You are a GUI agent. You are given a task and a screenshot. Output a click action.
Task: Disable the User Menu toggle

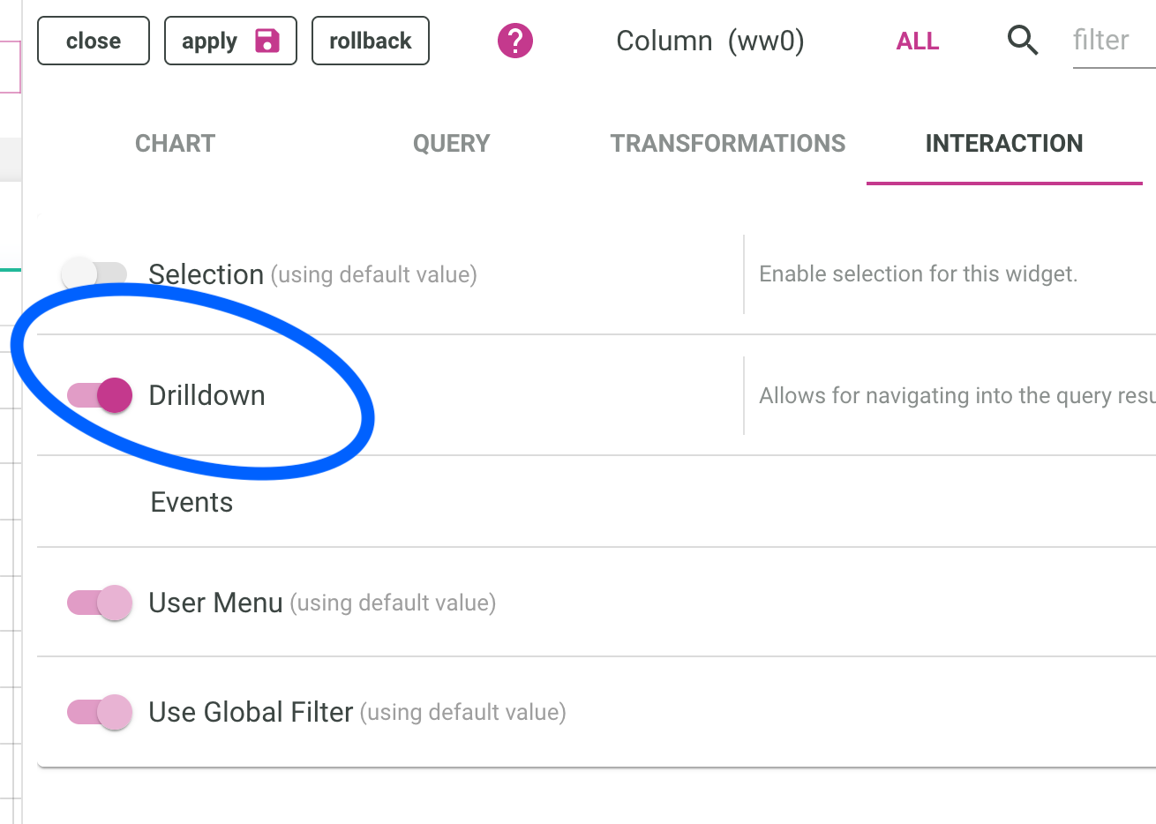tap(100, 603)
